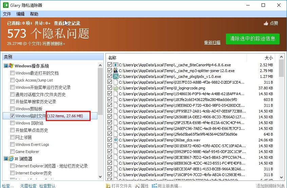Click the registry editor icon at bottom

[x=154, y=186]
